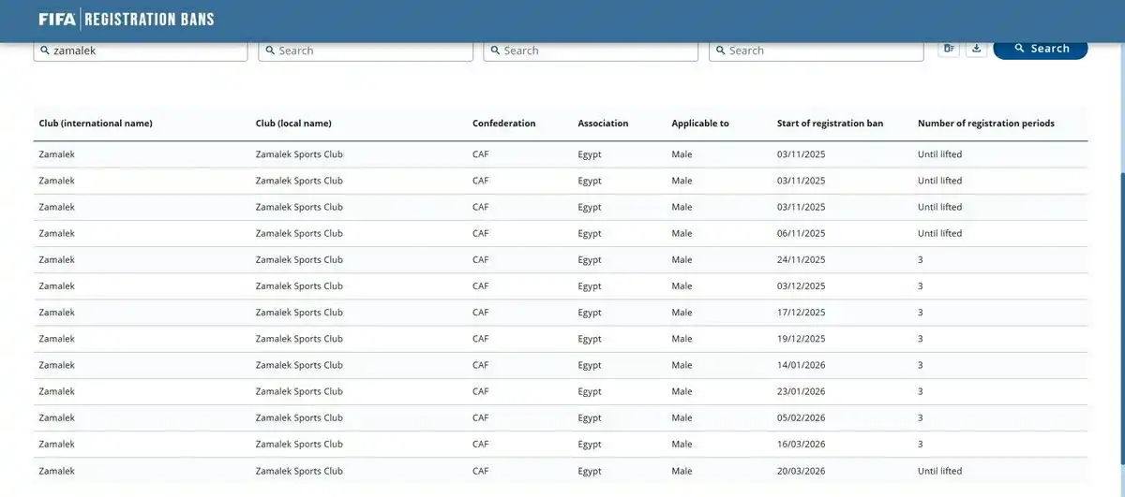Image resolution: width=1125 pixels, height=497 pixels.
Task: Click the clear filters icon beside download
Action: tap(949, 49)
